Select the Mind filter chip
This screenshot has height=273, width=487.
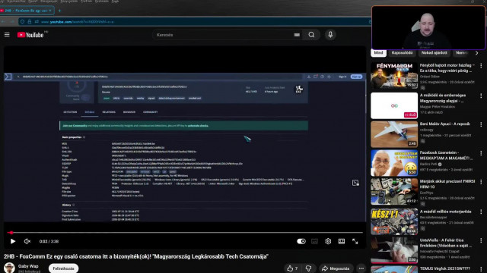pyautogui.click(x=378, y=53)
